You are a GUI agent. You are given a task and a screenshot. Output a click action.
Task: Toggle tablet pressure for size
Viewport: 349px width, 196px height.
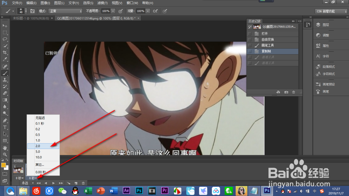165,11
